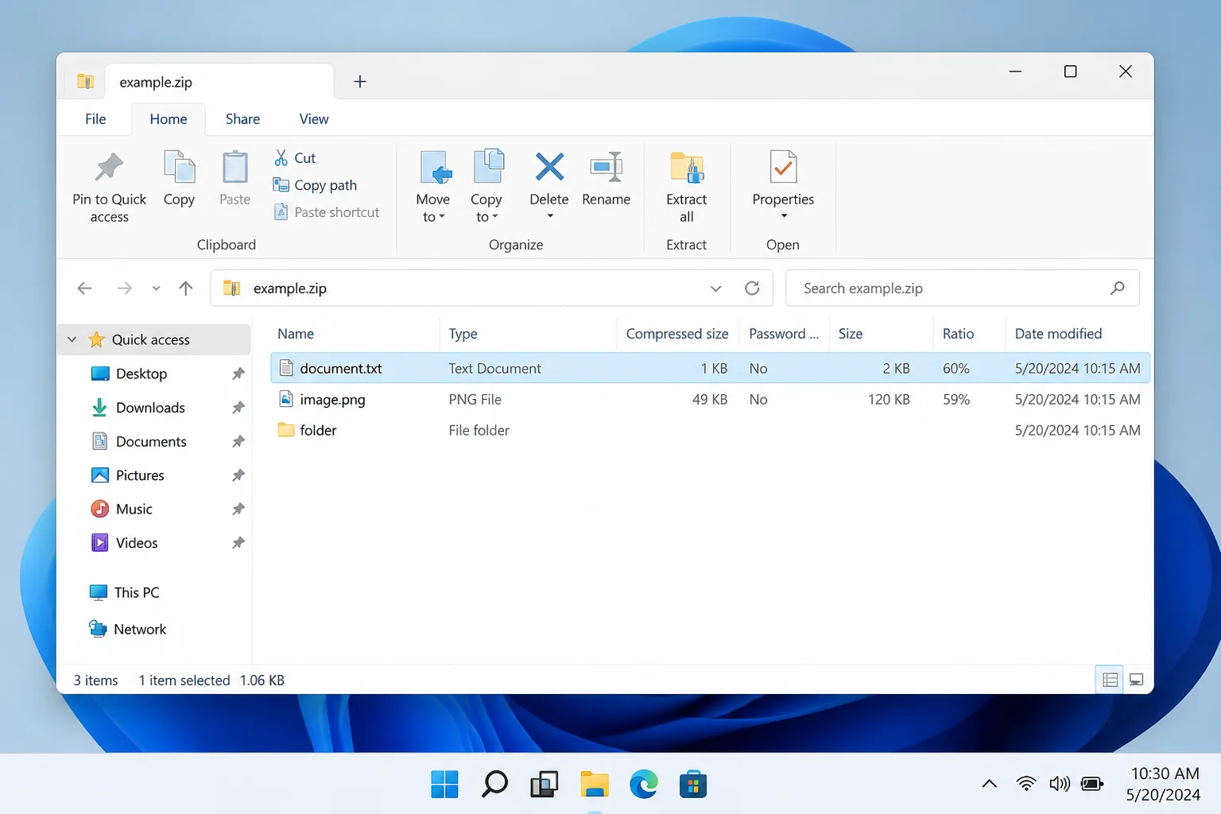Sort by Compressed size column header
This screenshot has height=814, width=1221.
click(677, 334)
